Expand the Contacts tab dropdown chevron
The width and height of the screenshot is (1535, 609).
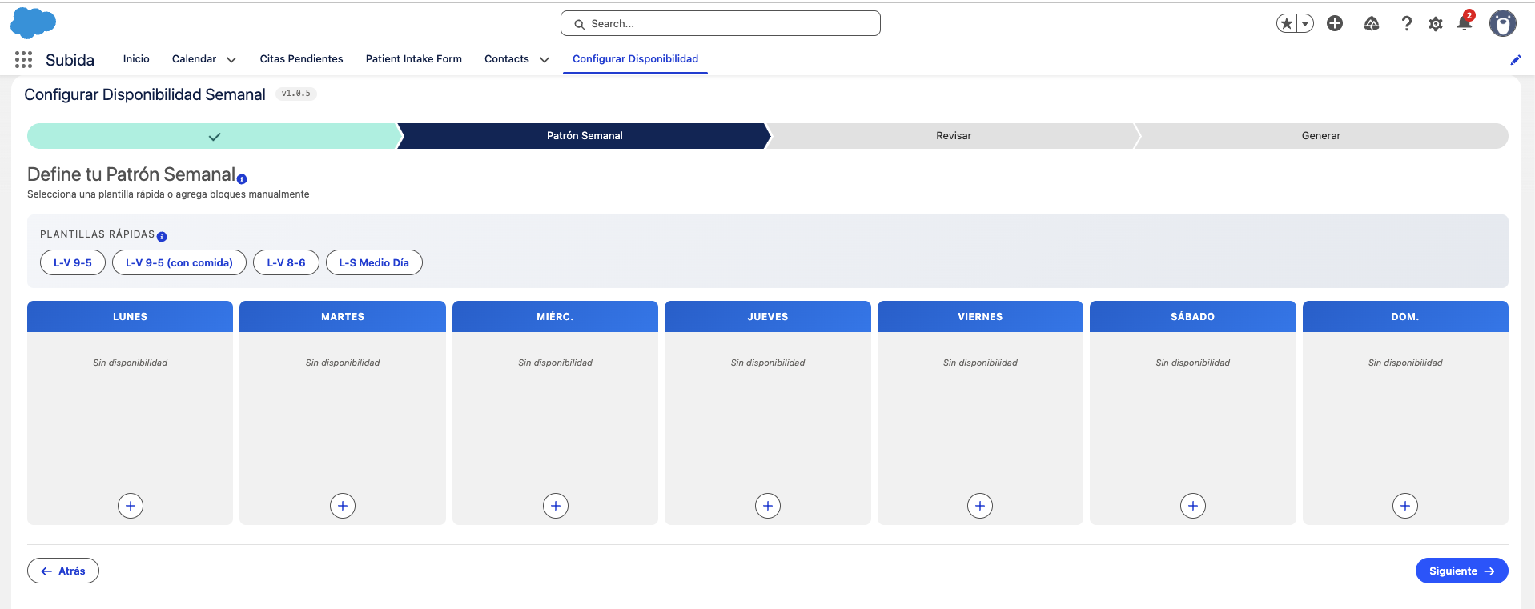[x=544, y=59]
